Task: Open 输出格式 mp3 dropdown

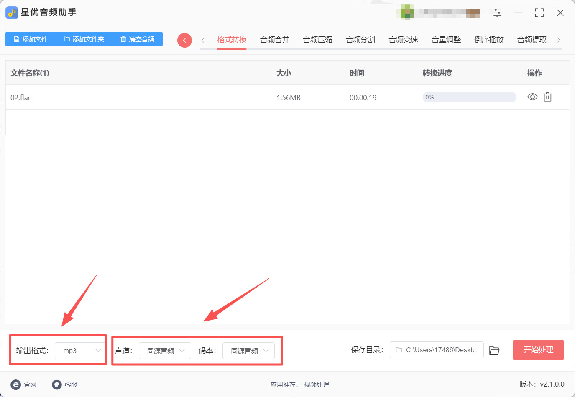Action: (79, 351)
